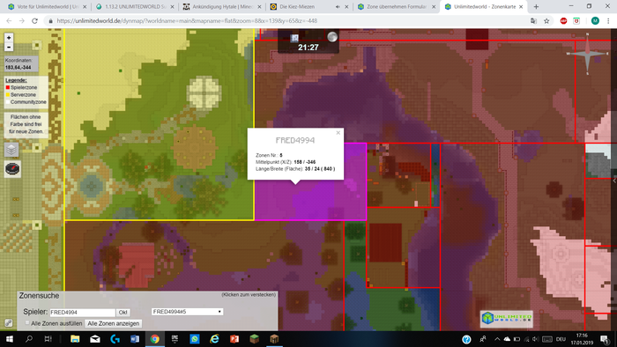This screenshot has height=347, width=617.
Task: Open Windows taskbar search
Action: (29, 339)
